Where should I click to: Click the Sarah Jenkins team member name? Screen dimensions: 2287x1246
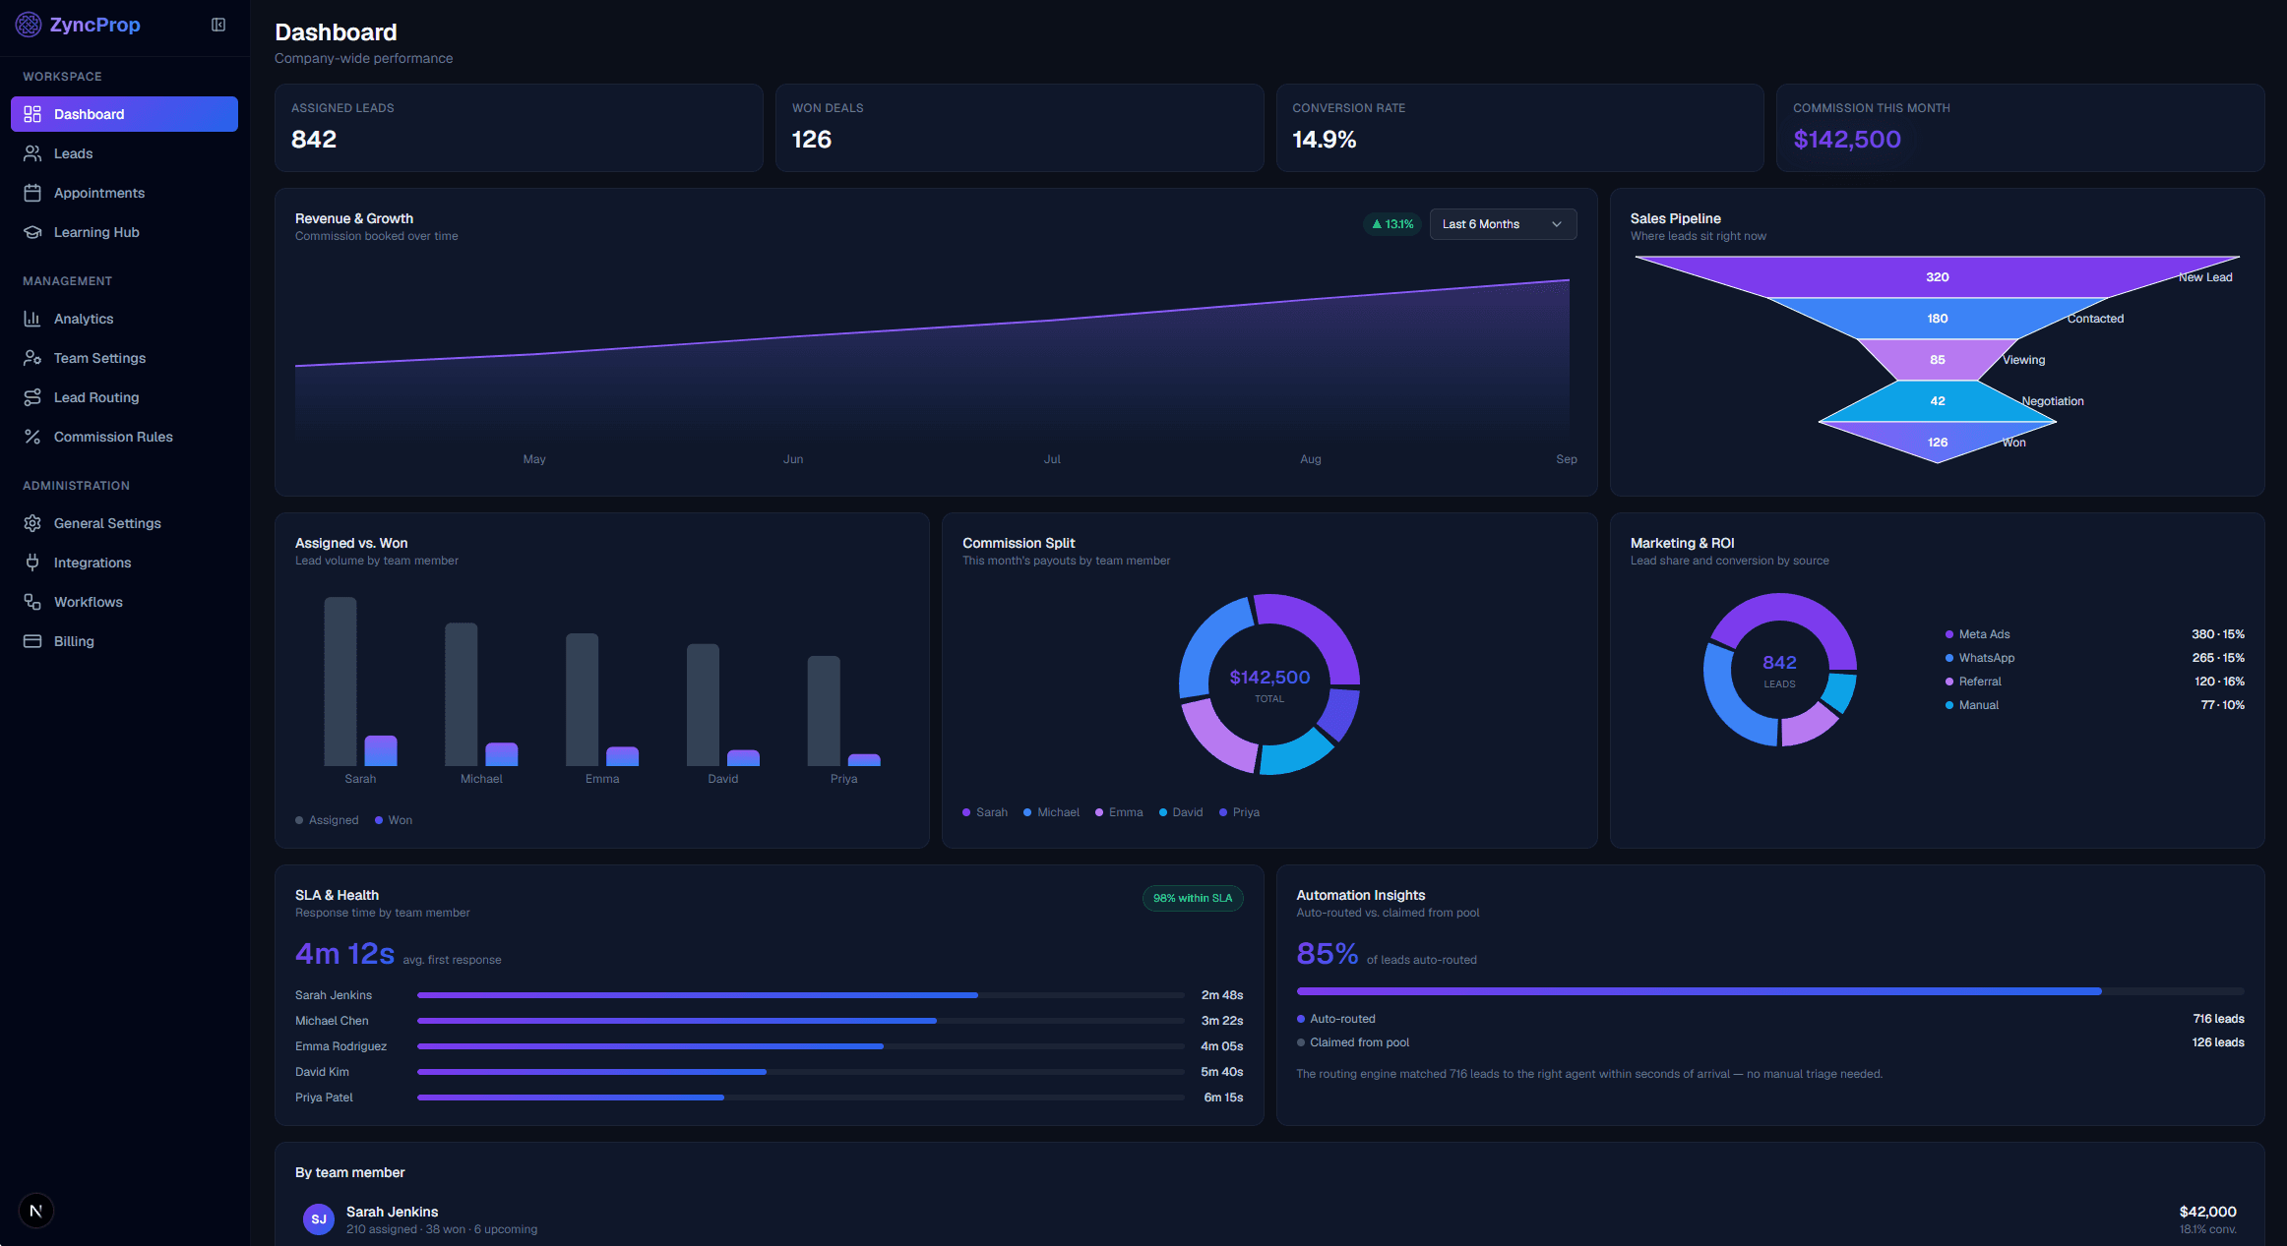click(x=392, y=1212)
